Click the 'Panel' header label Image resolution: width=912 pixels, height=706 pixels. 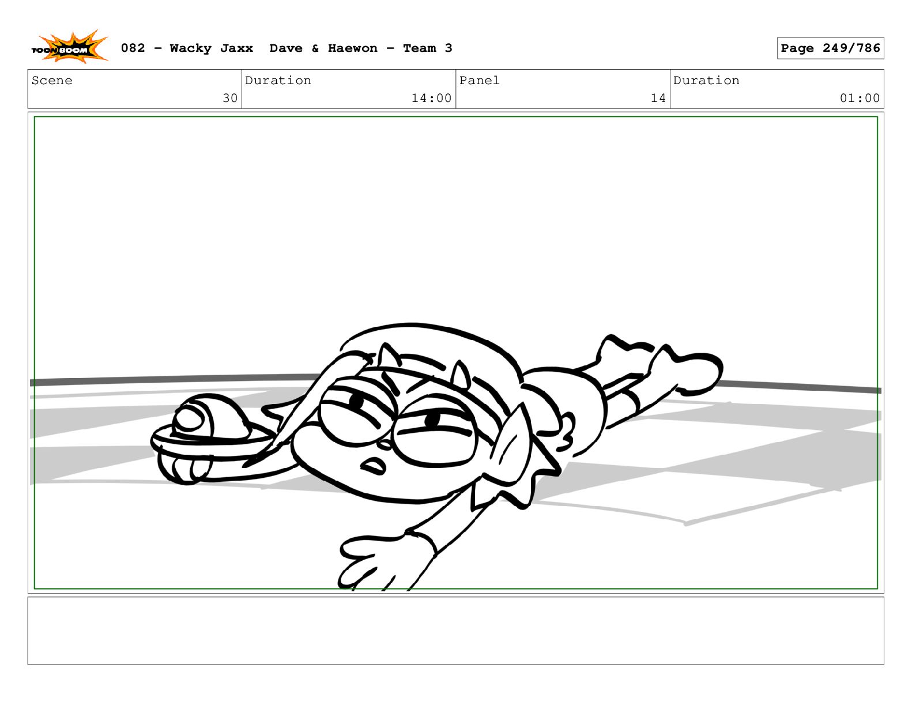click(x=479, y=81)
